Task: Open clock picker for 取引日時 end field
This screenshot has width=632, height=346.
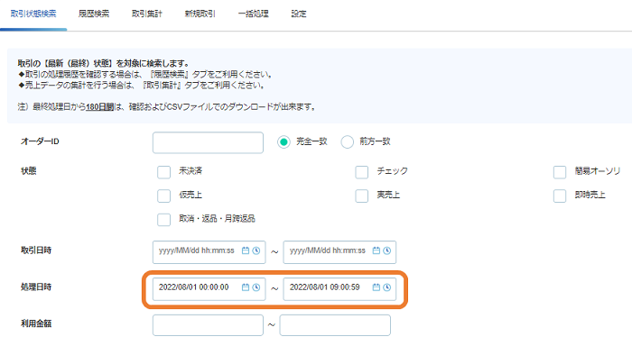Action: (387, 250)
